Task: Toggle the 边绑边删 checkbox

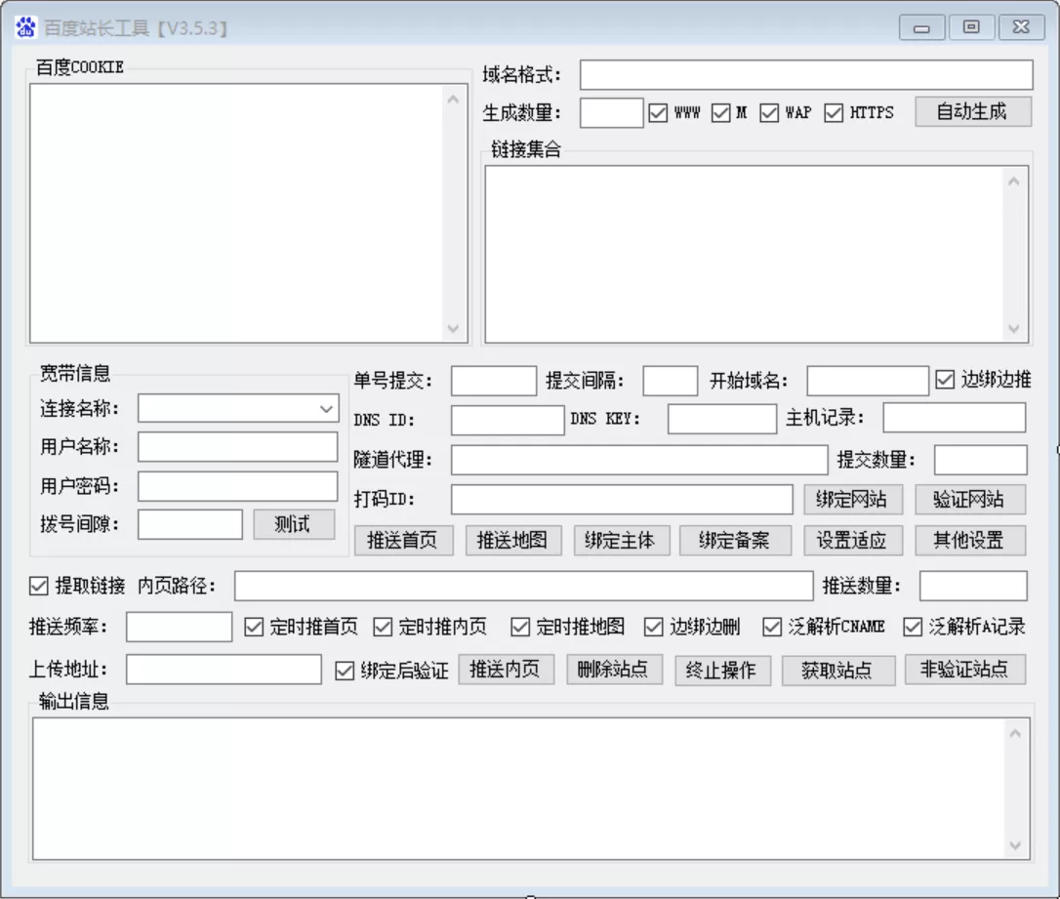Action: (x=653, y=628)
